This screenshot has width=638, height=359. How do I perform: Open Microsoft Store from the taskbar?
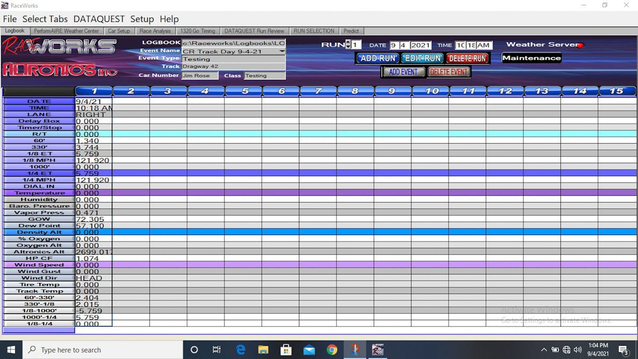tap(286, 349)
